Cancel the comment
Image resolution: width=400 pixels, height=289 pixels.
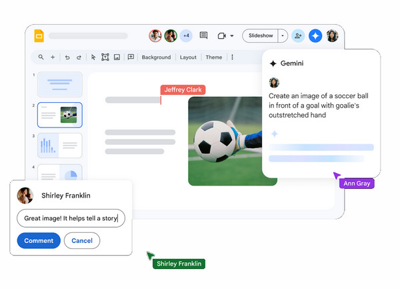tap(82, 240)
